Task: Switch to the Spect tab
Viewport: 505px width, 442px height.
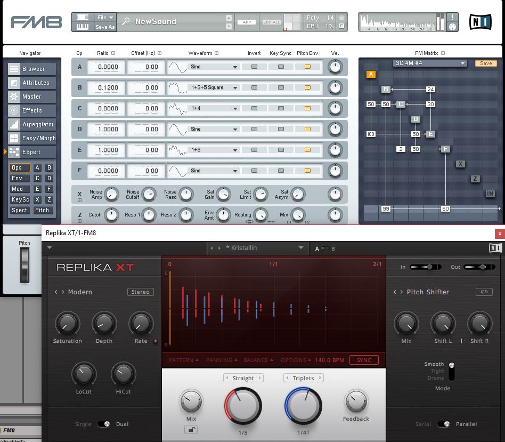Action: click(x=20, y=210)
